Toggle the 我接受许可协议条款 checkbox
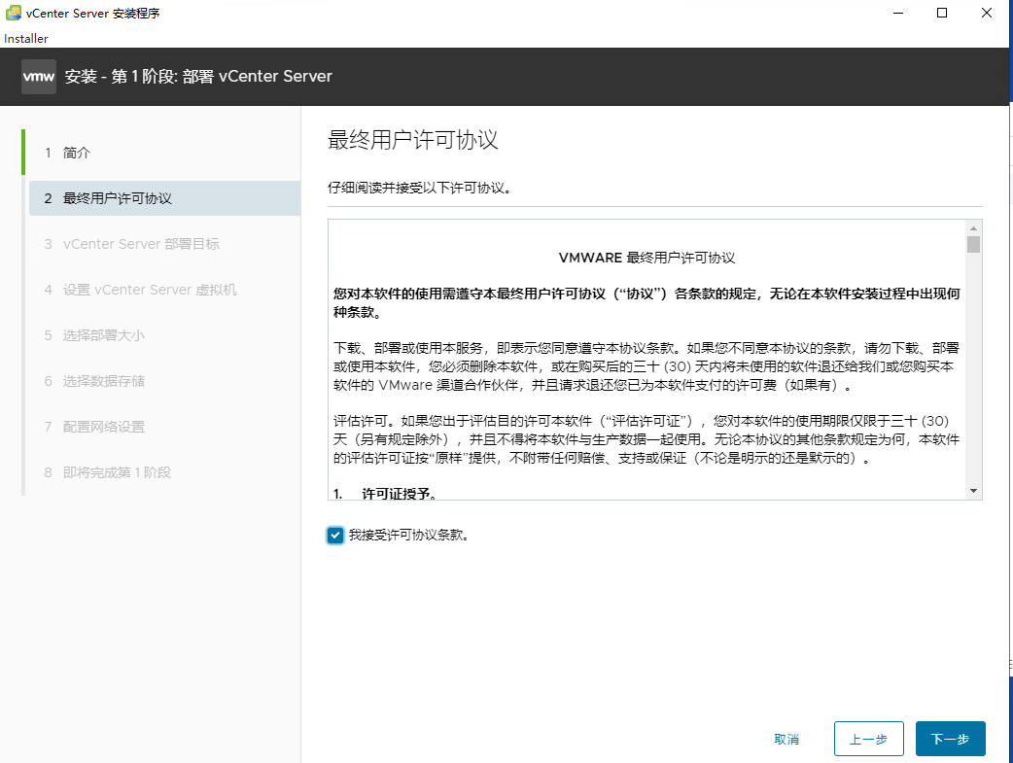 click(335, 535)
